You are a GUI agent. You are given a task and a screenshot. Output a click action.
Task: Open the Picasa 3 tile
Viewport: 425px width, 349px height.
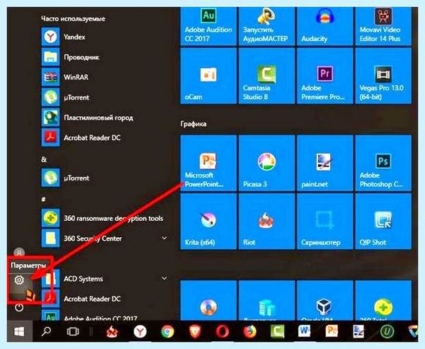click(266, 163)
